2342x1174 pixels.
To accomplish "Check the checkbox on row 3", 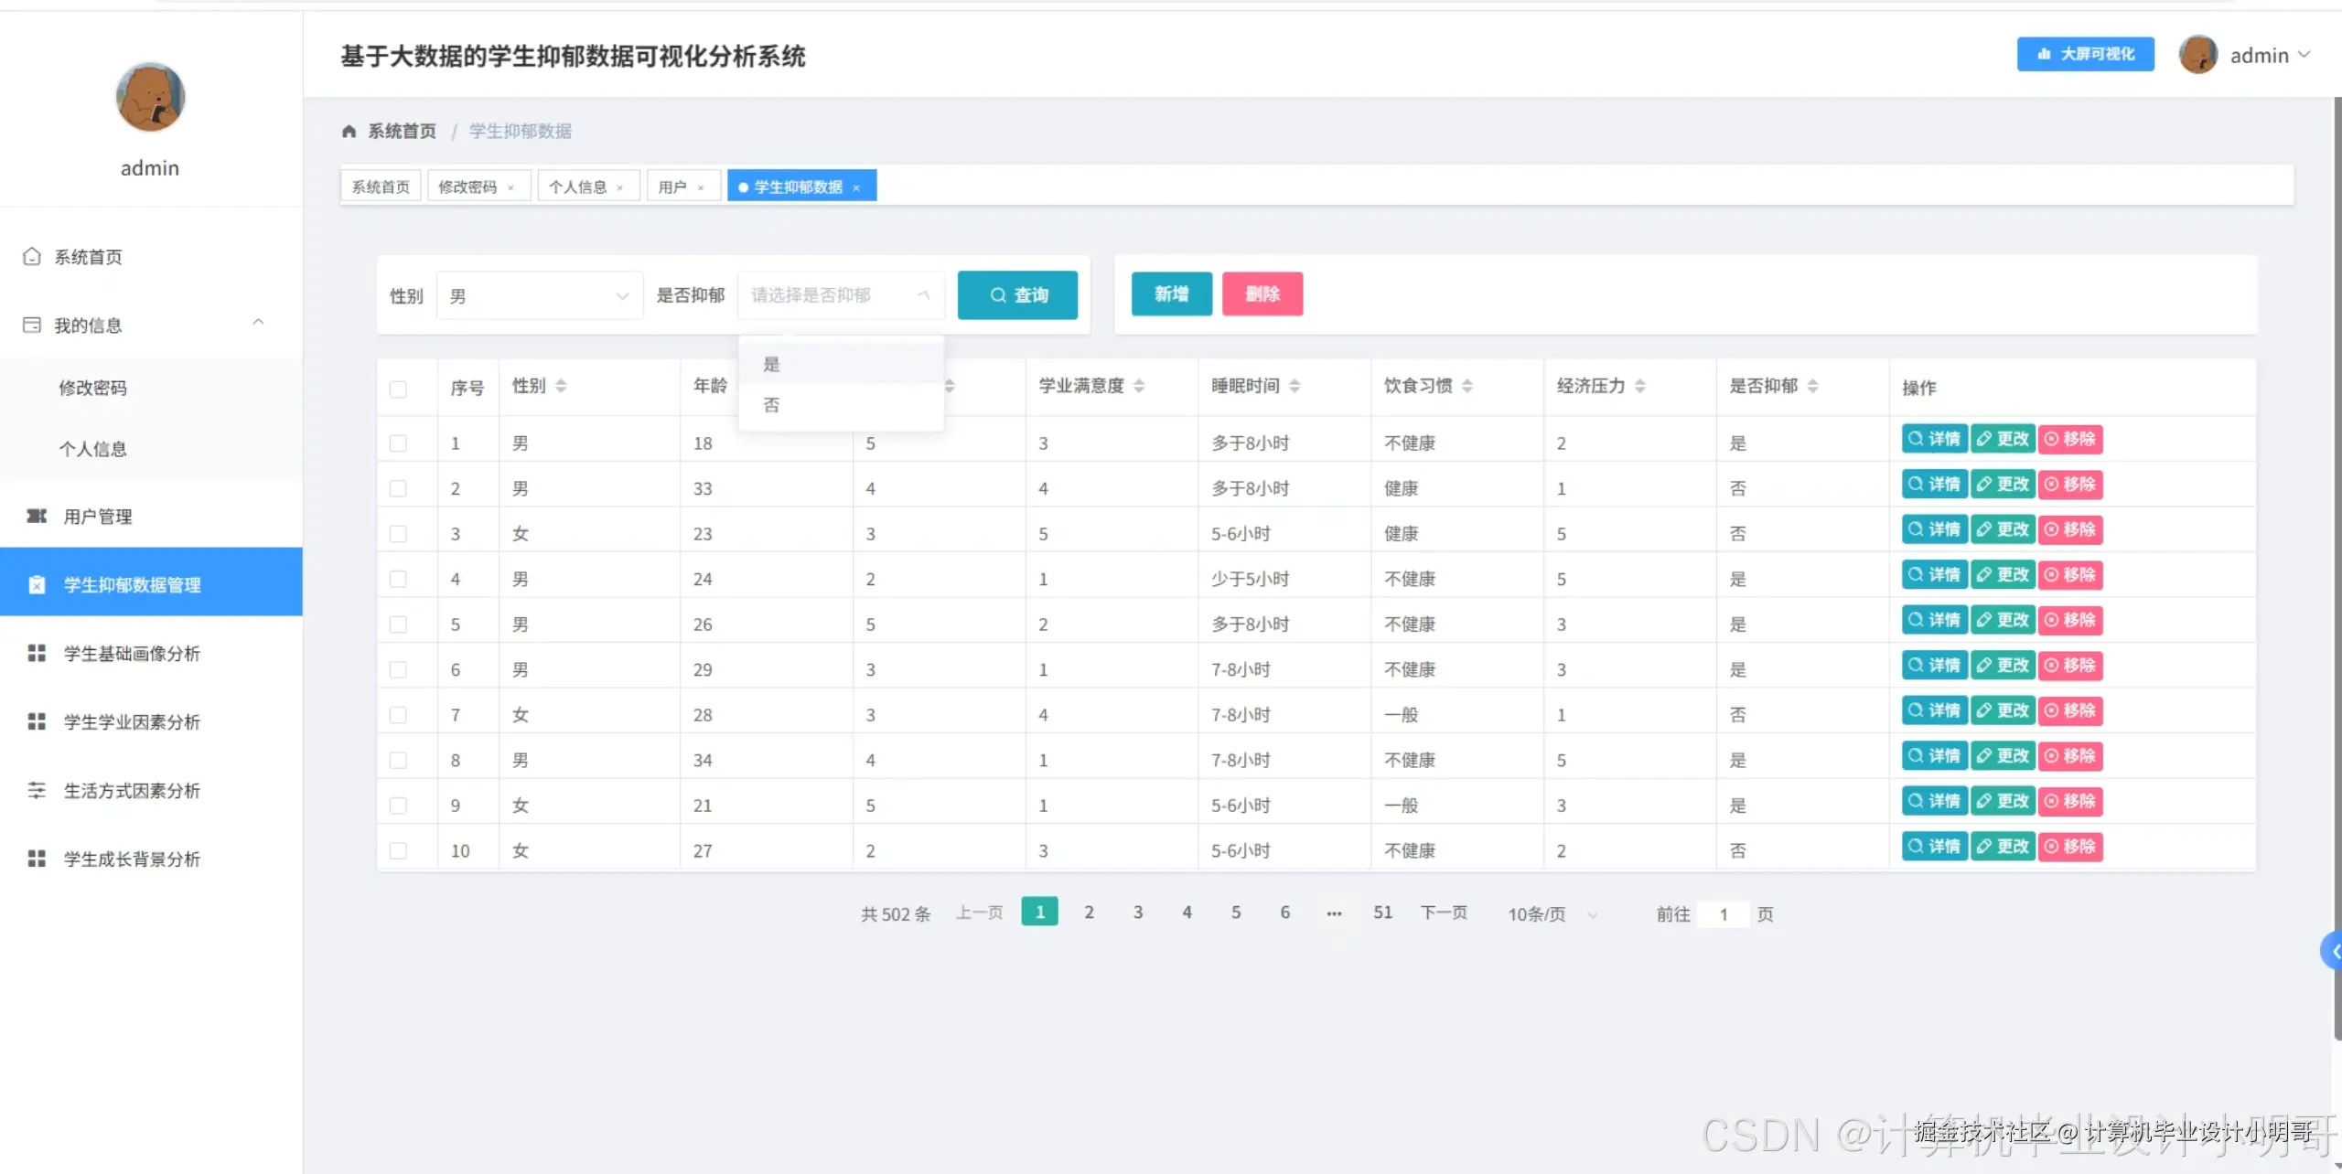I will [398, 533].
